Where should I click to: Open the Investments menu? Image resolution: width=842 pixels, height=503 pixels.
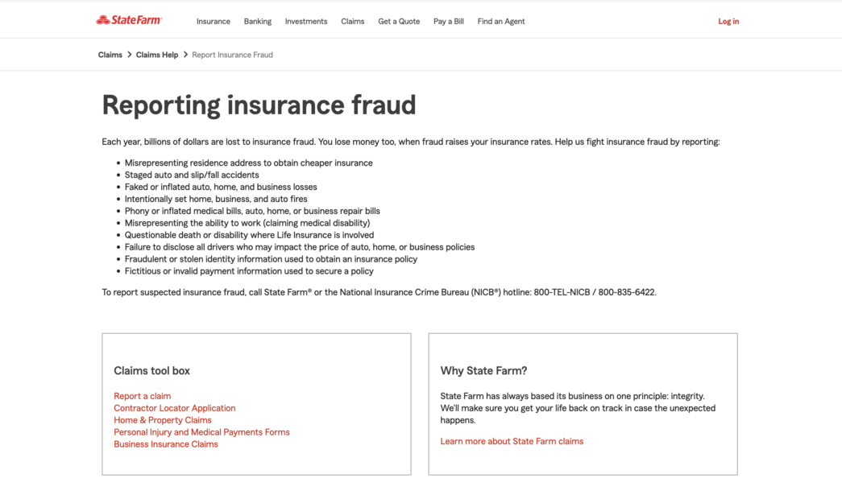coord(306,22)
